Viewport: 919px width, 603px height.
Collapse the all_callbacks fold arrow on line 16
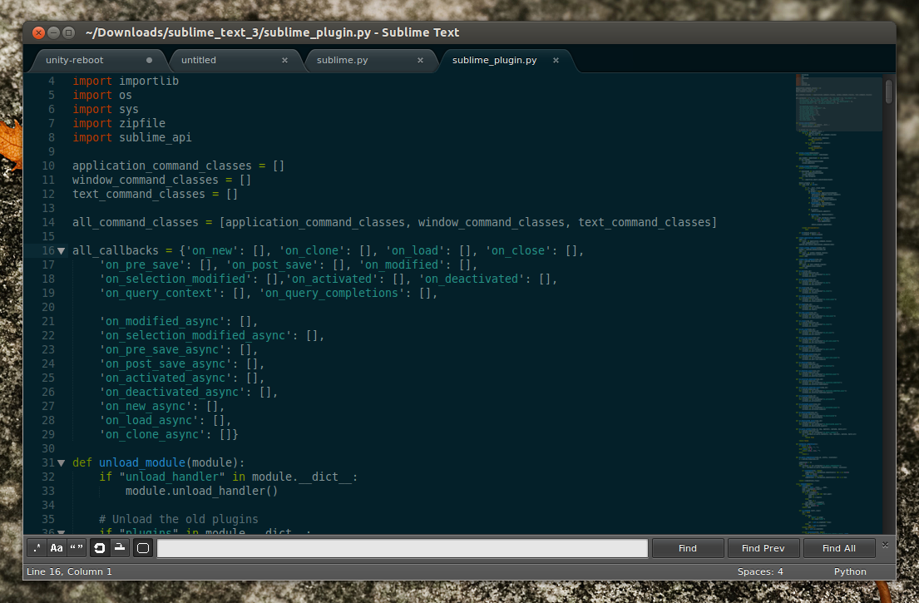coord(61,250)
